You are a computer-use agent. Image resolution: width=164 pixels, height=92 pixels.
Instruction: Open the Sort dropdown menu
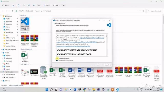47,5
